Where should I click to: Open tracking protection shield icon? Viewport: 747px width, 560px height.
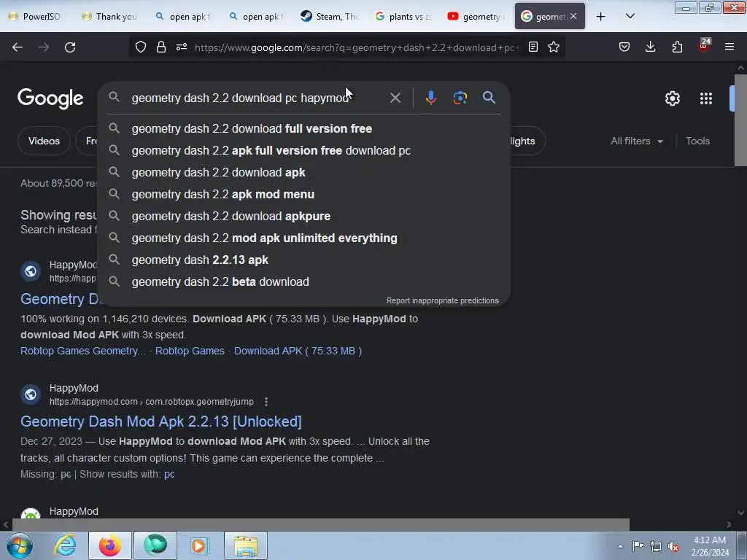pos(141,47)
